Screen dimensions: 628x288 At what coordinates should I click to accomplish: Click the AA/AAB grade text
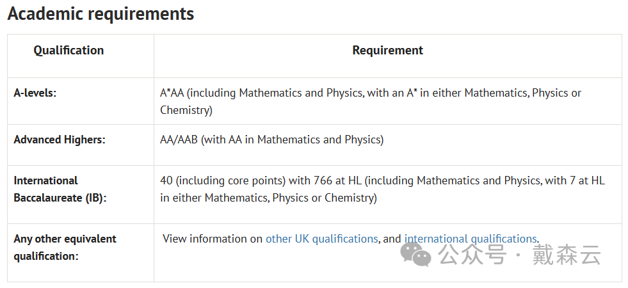coord(179,140)
